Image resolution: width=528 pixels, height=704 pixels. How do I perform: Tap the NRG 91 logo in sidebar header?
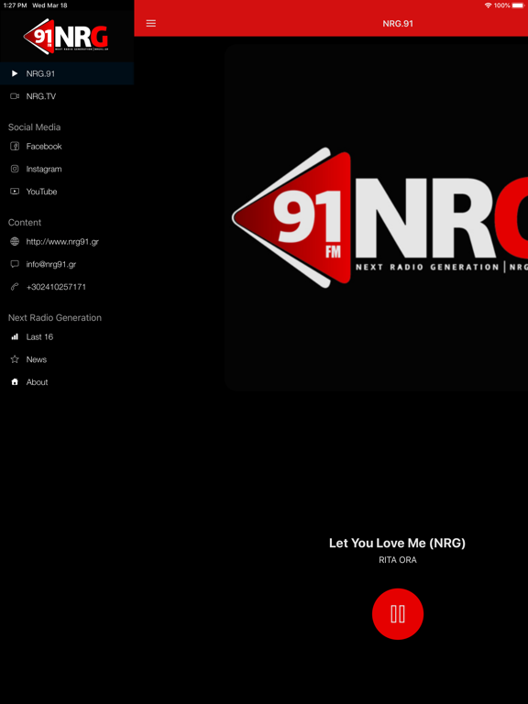pos(66,37)
